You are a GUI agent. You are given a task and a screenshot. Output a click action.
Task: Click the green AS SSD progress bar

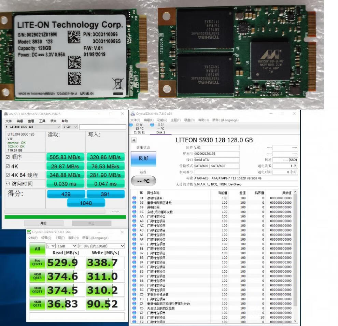tap(65, 217)
